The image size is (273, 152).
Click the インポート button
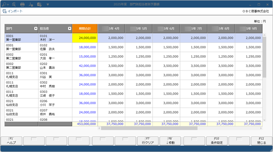pos(13,11)
